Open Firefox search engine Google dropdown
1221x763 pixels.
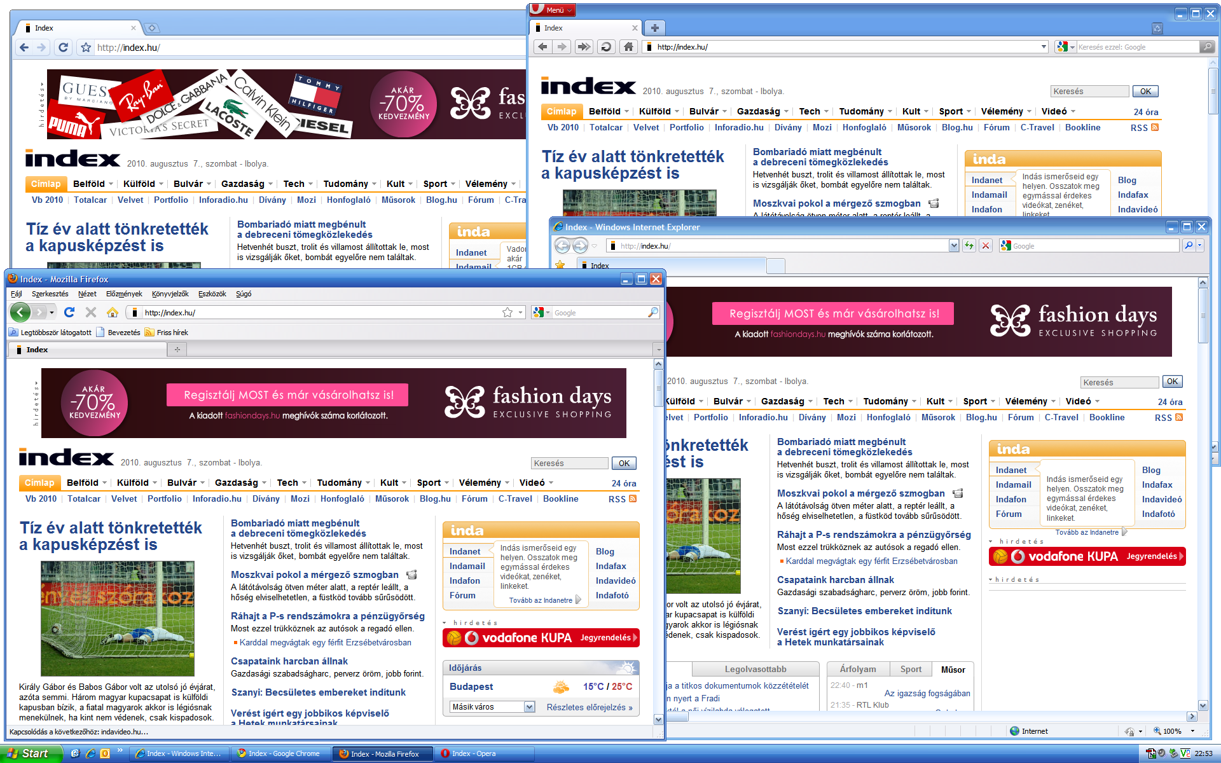[x=541, y=312]
